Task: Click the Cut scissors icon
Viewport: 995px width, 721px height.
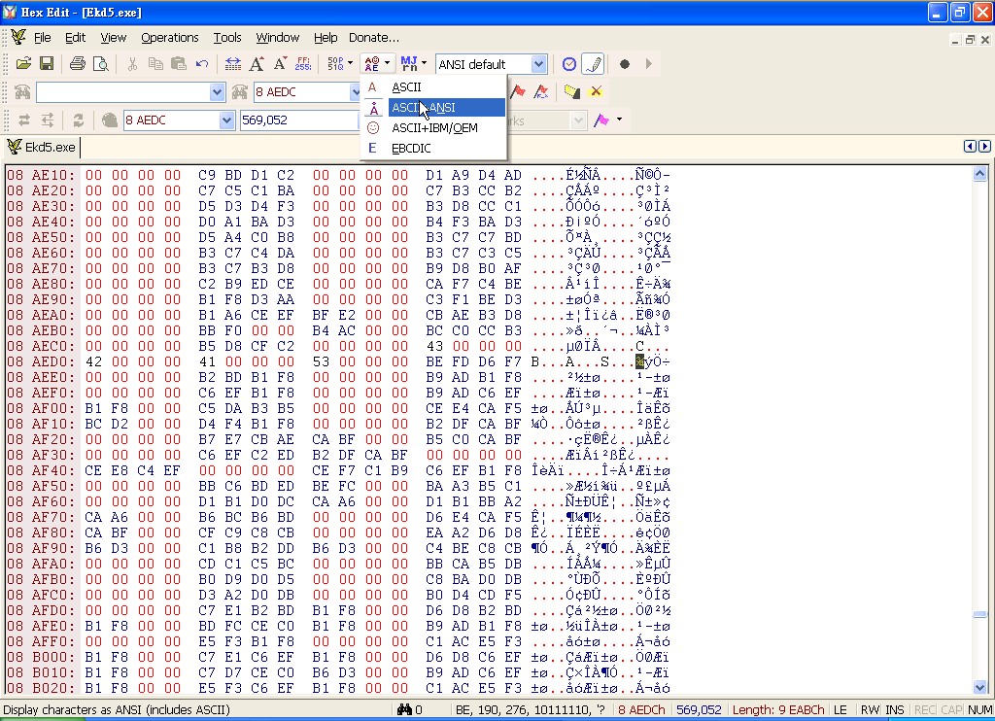Action: coord(132,63)
